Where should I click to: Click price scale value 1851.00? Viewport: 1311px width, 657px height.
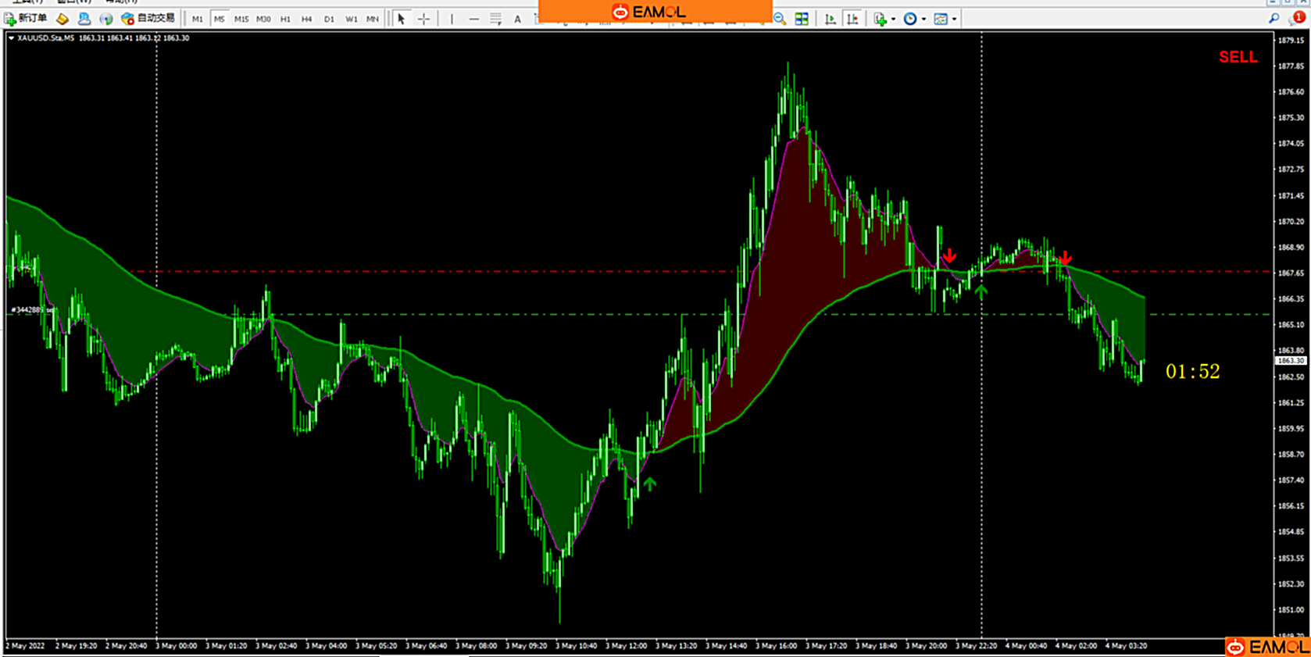(1291, 609)
